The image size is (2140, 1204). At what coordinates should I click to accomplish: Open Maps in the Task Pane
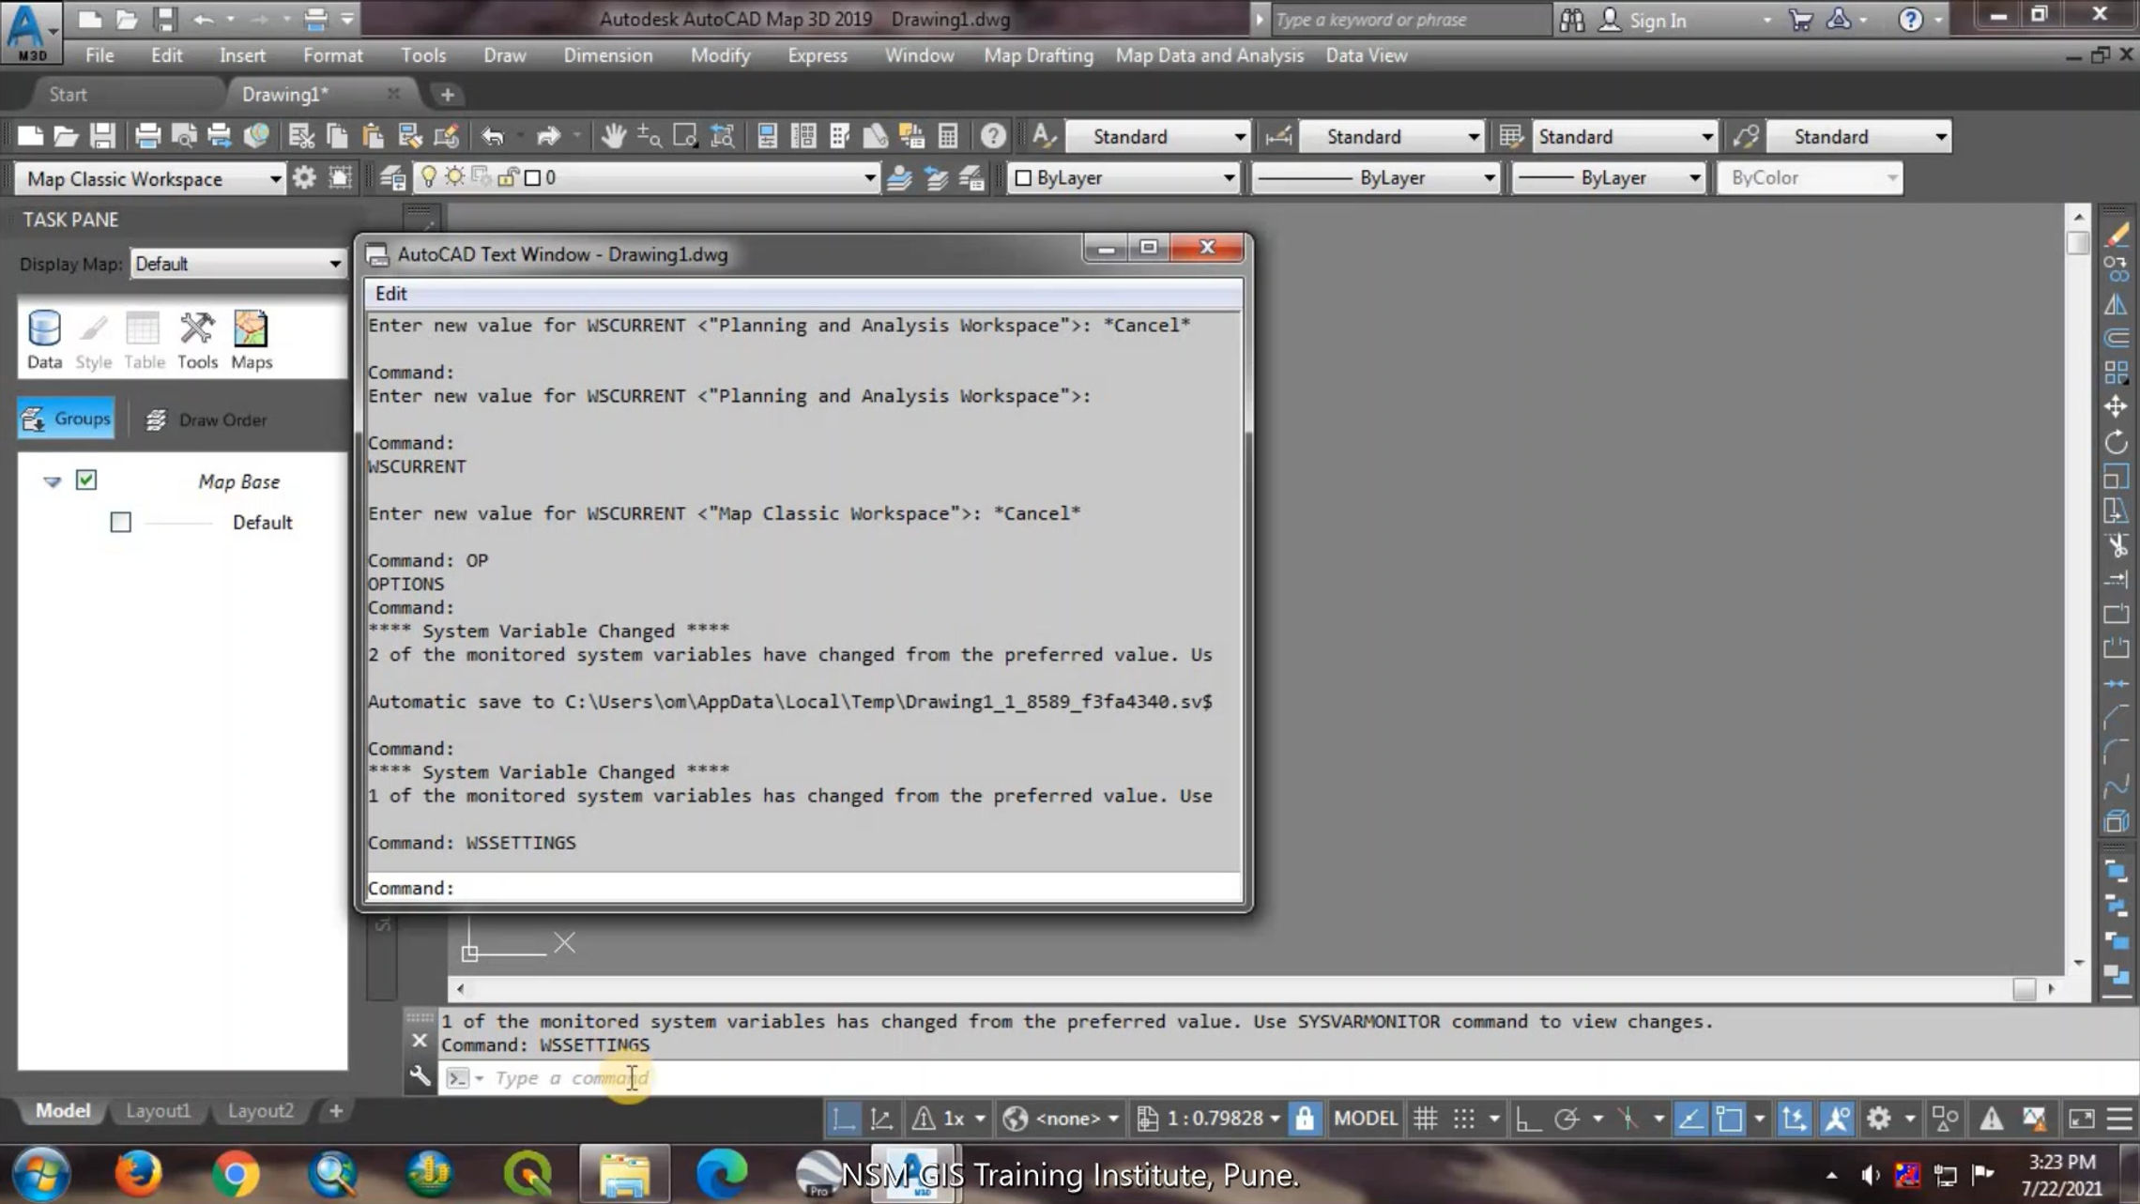pos(251,338)
